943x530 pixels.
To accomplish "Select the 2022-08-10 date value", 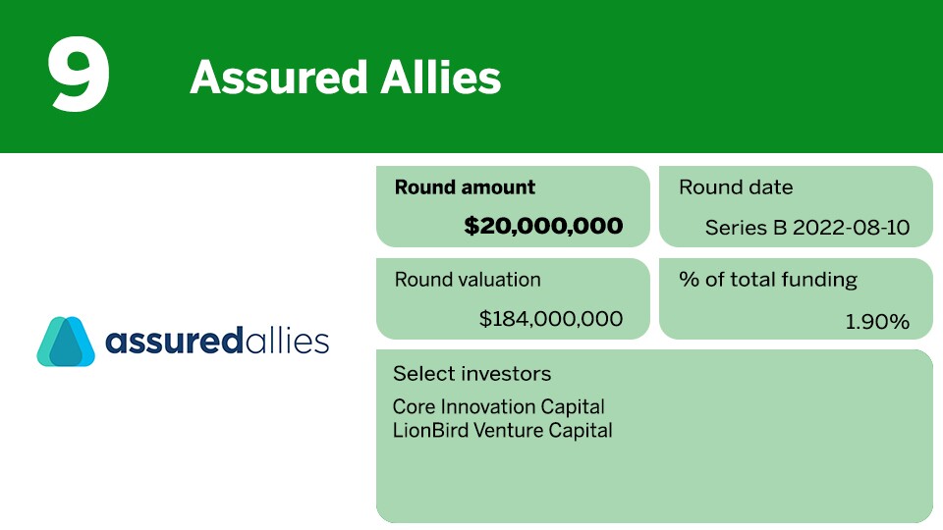I will click(x=851, y=229).
